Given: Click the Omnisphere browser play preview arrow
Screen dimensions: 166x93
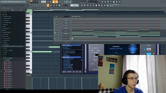Looking at the screenshot, I should [80, 72].
